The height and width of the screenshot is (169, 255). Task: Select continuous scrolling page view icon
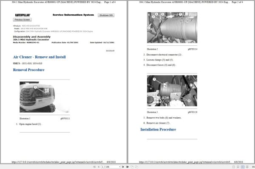tap(238, 167)
